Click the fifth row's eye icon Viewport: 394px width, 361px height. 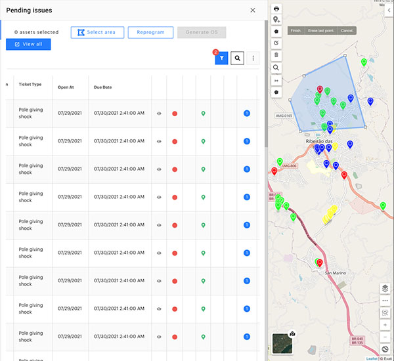(x=159, y=225)
